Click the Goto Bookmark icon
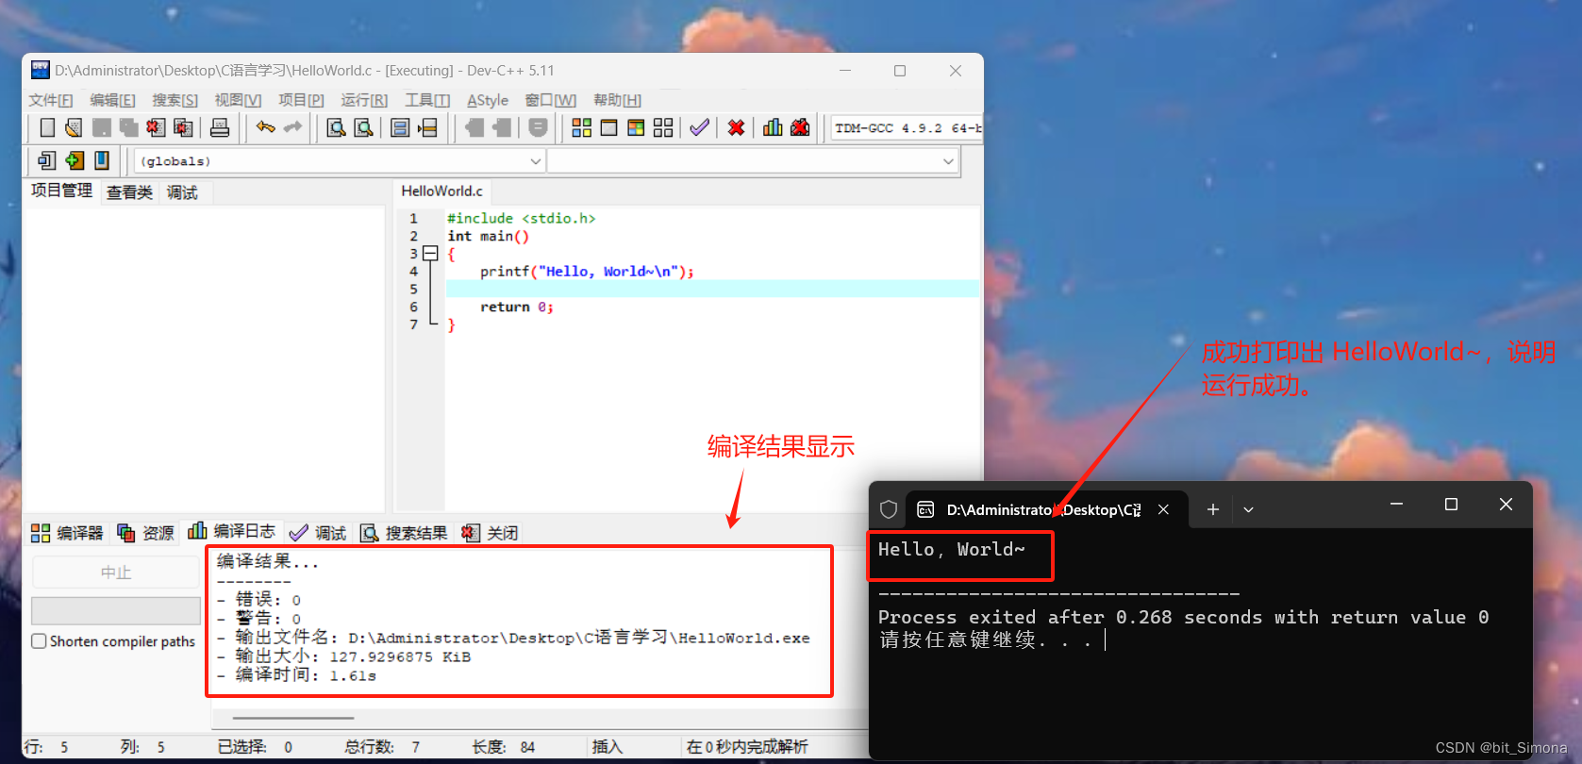The width and height of the screenshot is (1582, 764). 102,160
